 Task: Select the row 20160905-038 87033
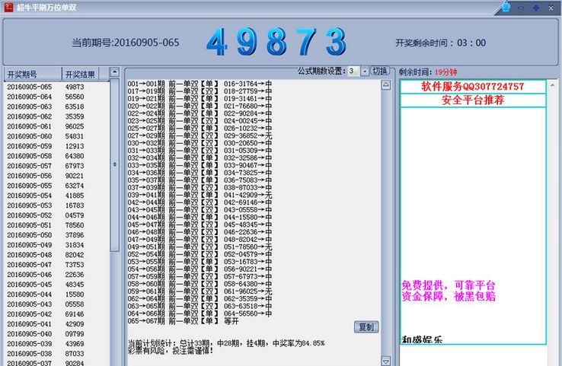tap(56, 354)
